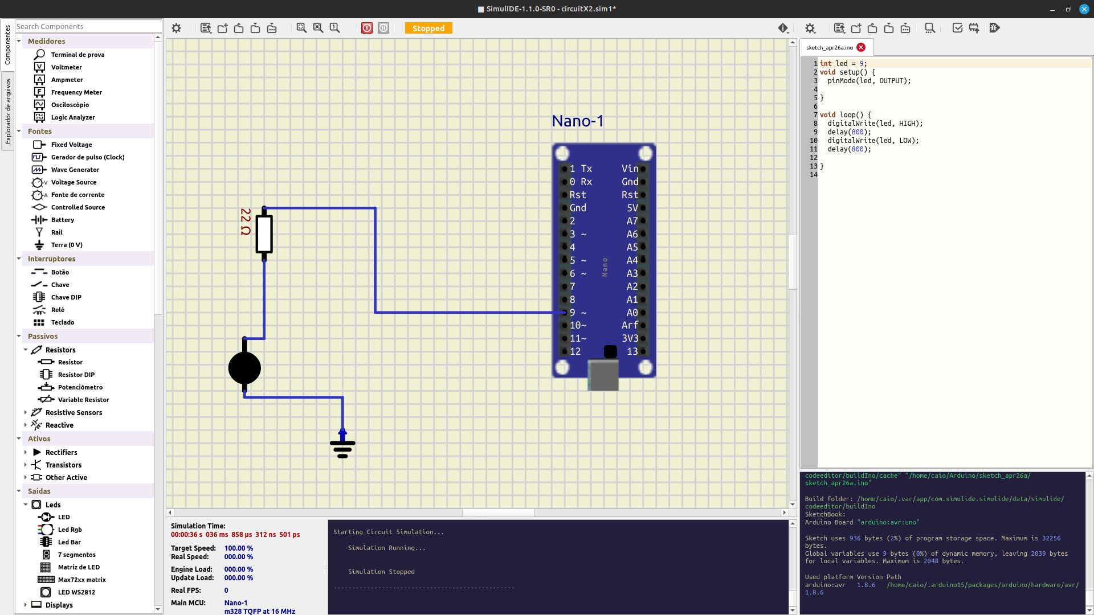Expand the Rectifiers subgroup
Screen dimensions: 1094x615
[26, 452]
